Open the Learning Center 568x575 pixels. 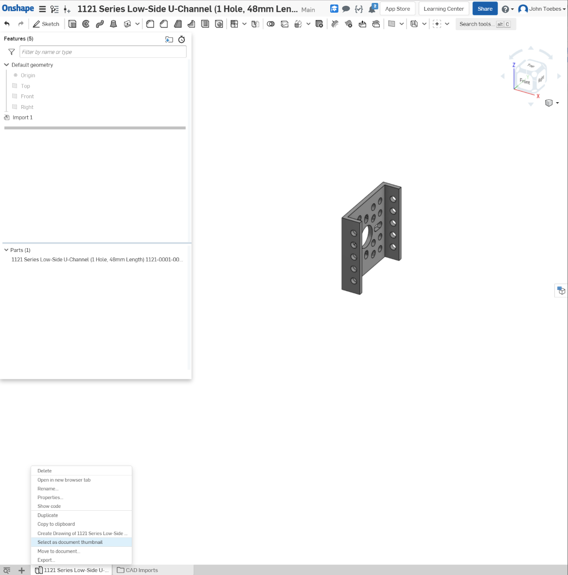point(444,9)
